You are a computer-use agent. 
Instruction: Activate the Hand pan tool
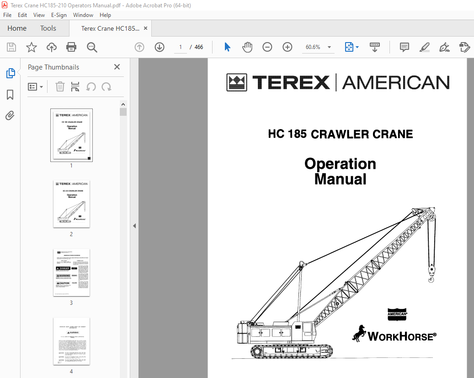click(x=247, y=47)
